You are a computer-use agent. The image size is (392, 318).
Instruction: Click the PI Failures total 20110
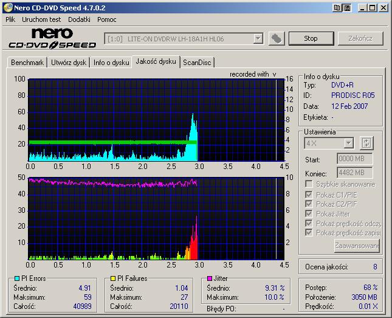(179, 306)
